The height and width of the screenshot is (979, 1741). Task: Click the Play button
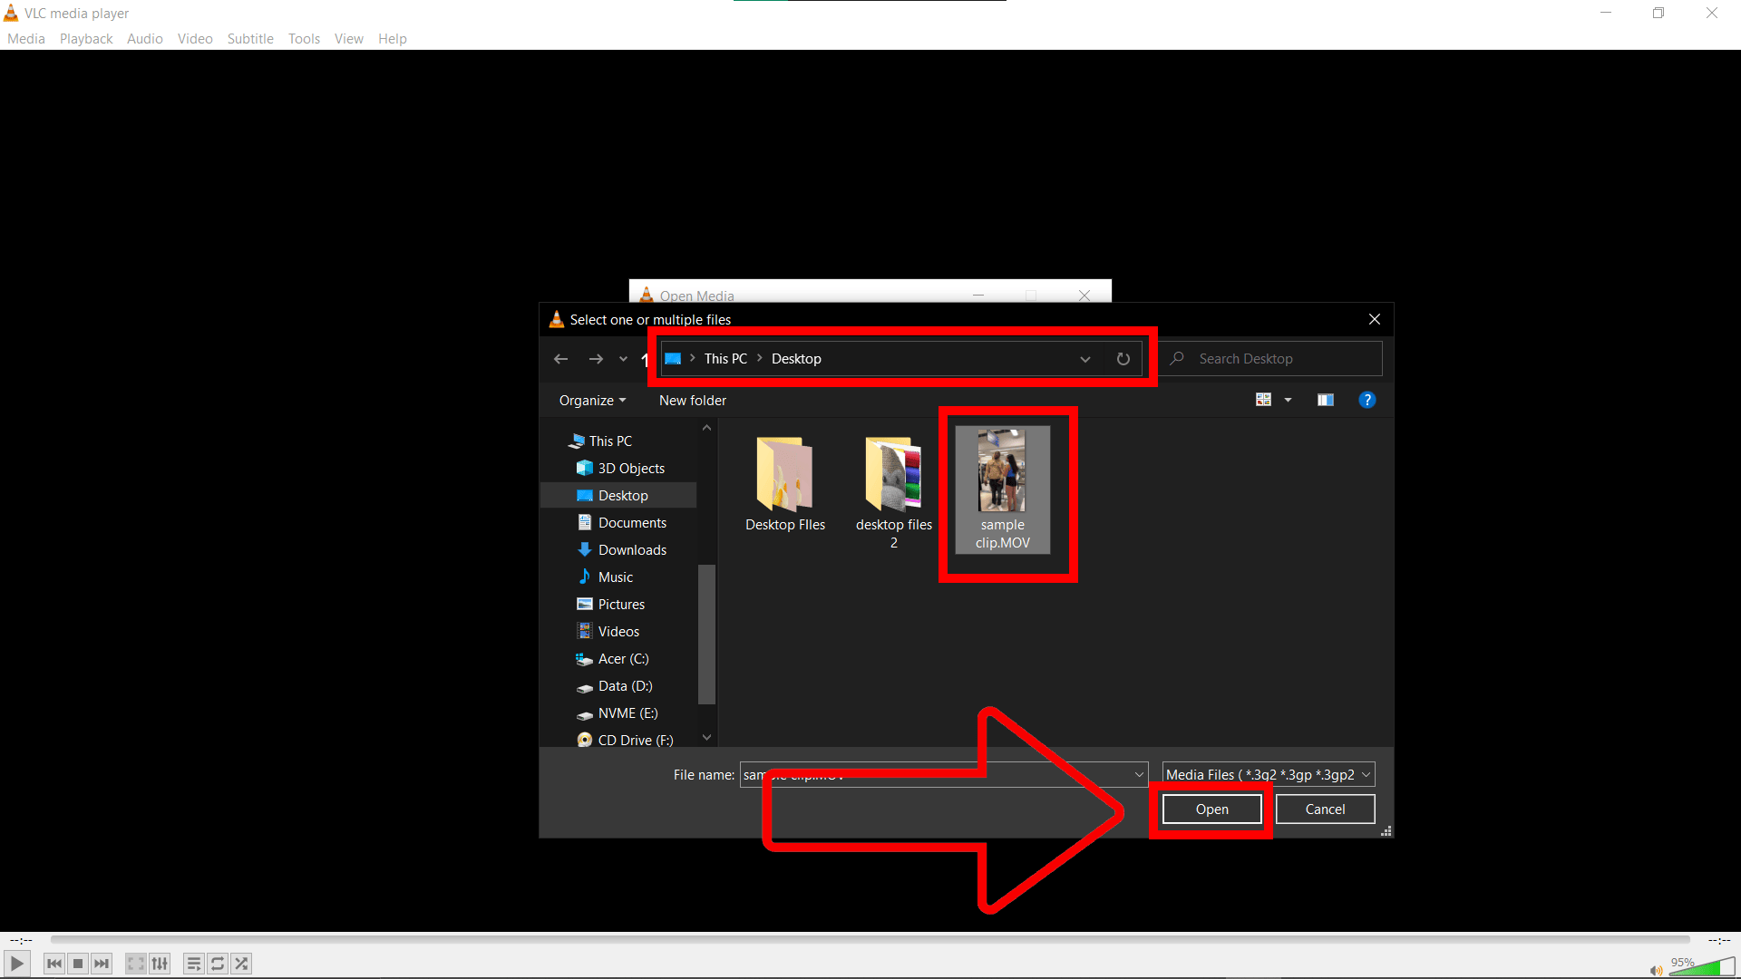(x=16, y=963)
